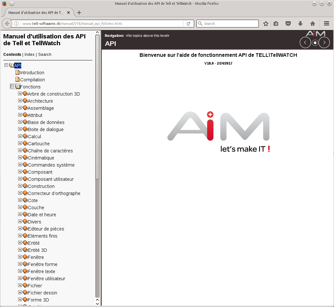
Task: Click the contents panel vertical scrollbar
Action: point(98,226)
